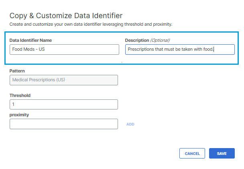Click the 'proximity' field label
The width and height of the screenshot is (244, 169).
click(19, 115)
